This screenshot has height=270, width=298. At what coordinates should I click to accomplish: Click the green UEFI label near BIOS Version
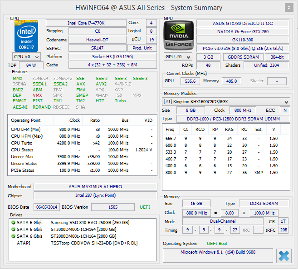coord(145,207)
